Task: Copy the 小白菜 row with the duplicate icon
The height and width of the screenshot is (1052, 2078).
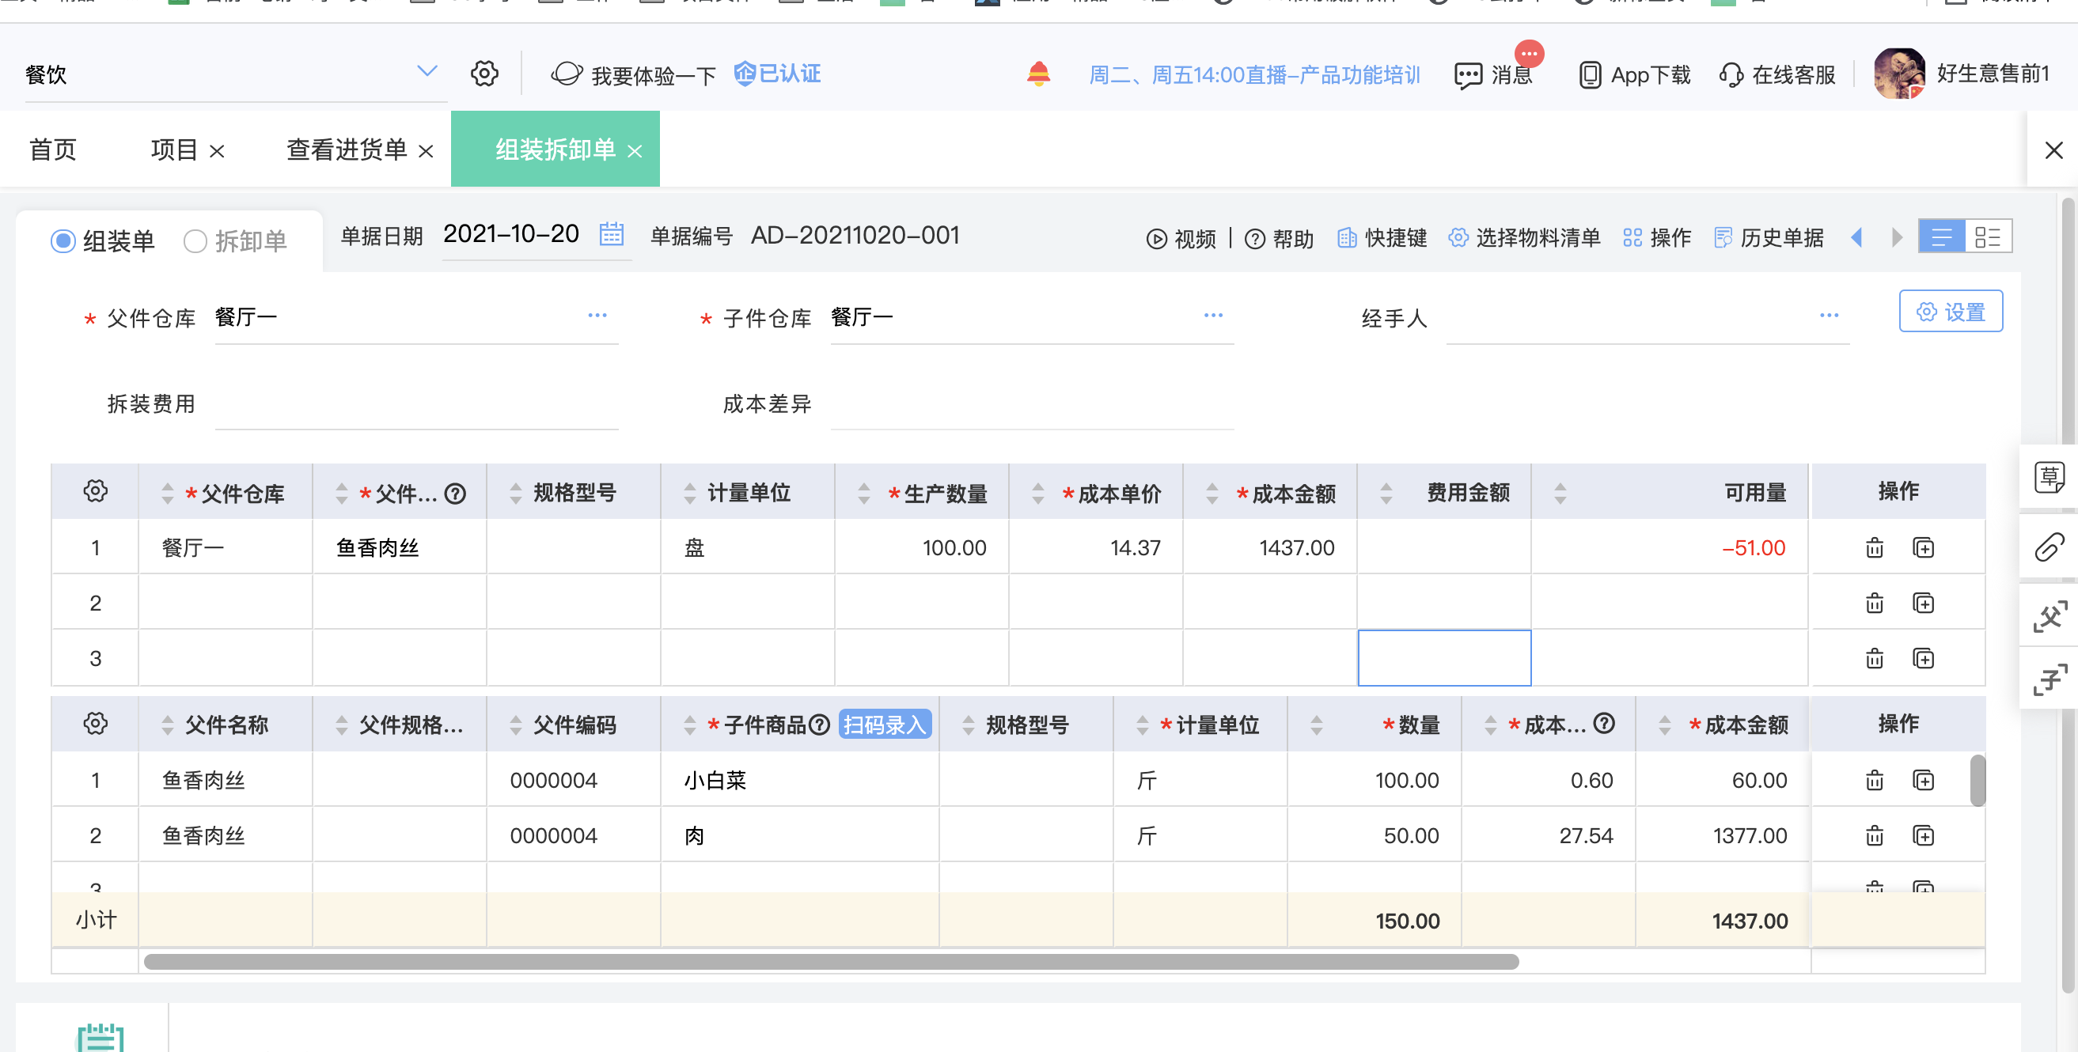Action: pyautogui.click(x=1923, y=781)
